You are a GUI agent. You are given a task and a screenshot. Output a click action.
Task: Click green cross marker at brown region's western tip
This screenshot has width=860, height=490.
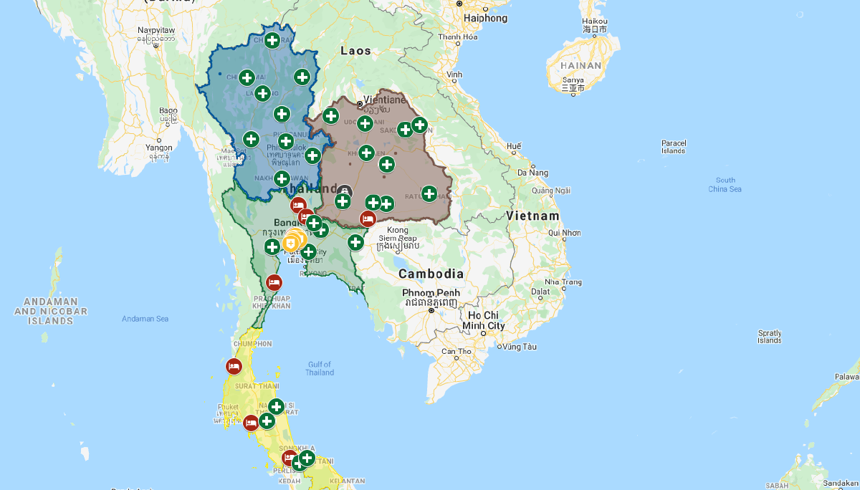tap(330, 115)
